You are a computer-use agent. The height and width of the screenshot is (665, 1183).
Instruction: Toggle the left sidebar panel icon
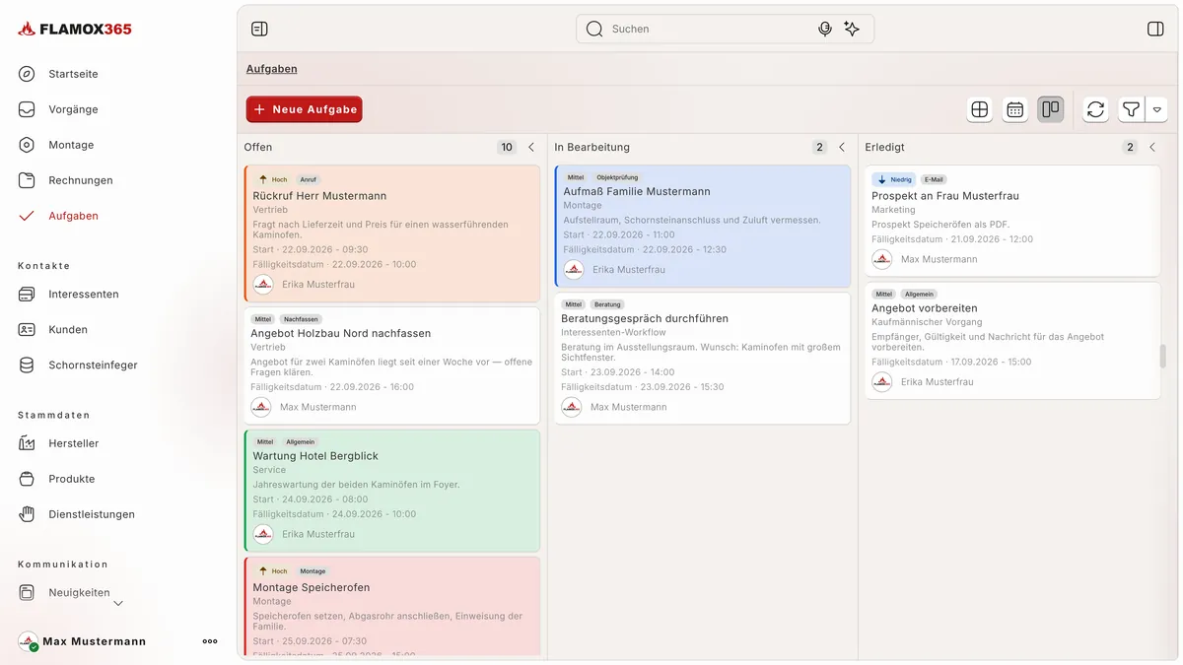pos(259,29)
